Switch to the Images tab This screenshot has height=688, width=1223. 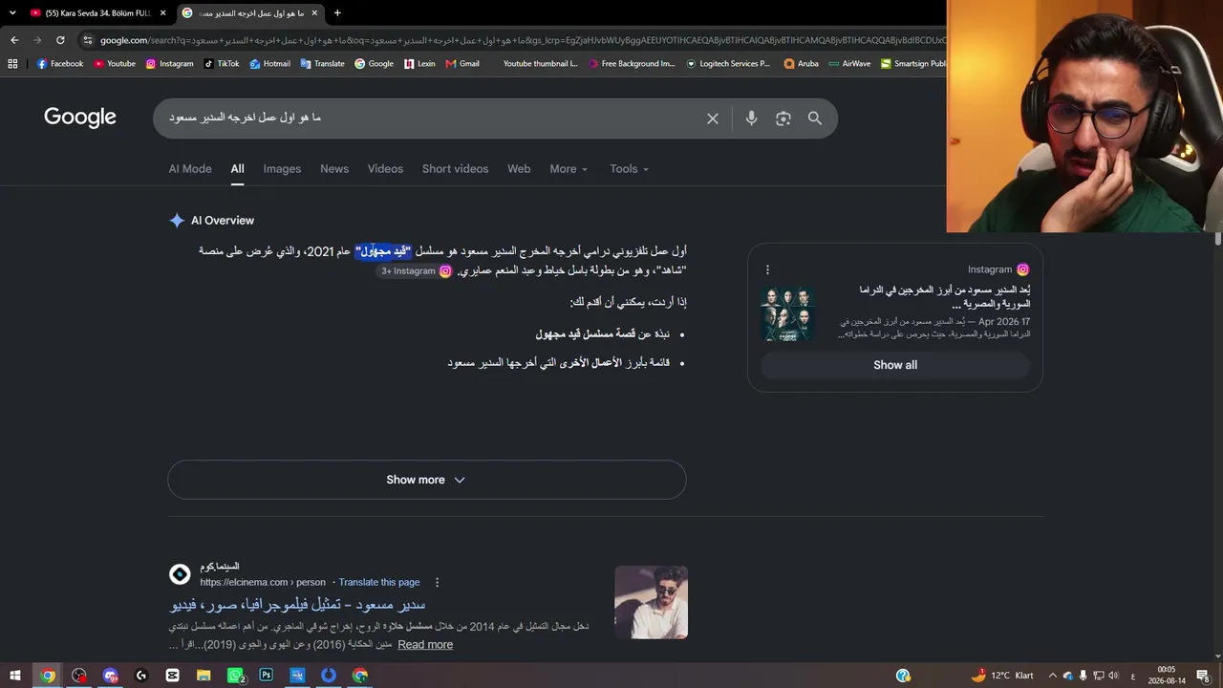click(282, 169)
